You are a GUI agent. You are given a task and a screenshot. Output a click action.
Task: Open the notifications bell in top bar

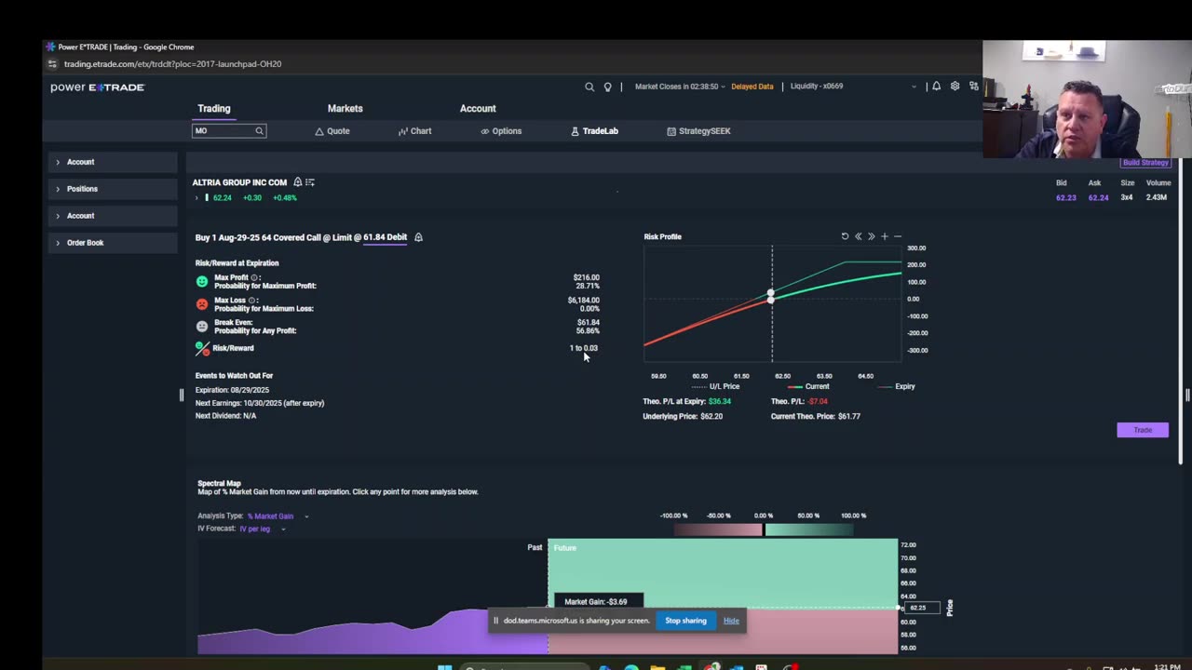[937, 86]
